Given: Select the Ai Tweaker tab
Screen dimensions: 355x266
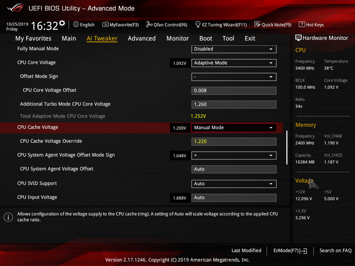Looking at the screenshot, I should click(x=102, y=38).
